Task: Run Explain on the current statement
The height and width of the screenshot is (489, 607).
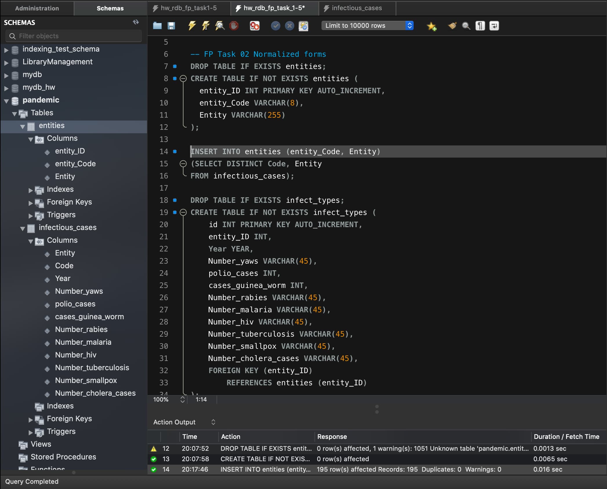Action: point(220,26)
